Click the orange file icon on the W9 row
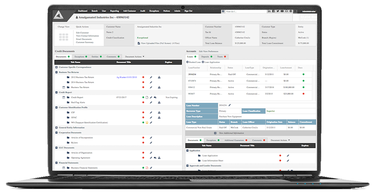The height and width of the screenshot is (194, 378). 147,123
